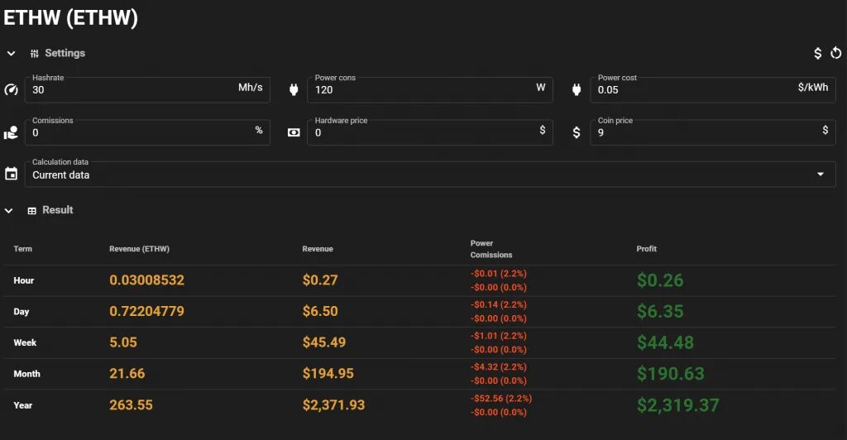Click the plug icon beside Power cost
Screen dimensions: 847x440
click(577, 89)
